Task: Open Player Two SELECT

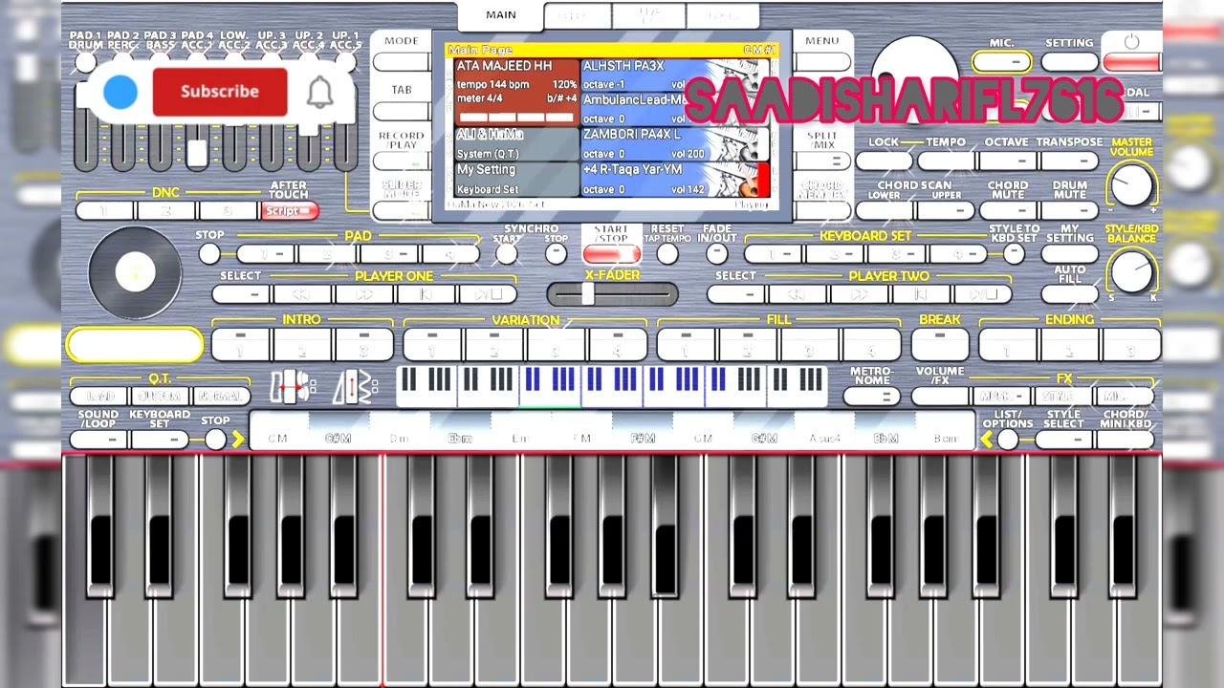Action: [x=735, y=295]
